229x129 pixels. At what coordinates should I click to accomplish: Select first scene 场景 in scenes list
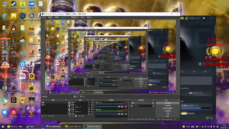coord(54,103)
